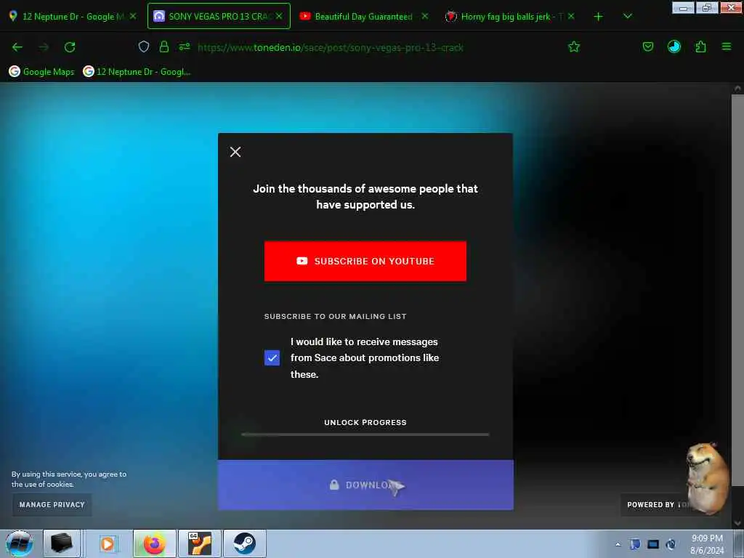Viewport: 744px width, 558px height.
Task: Open site permissions icon in address bar
Action: click(185, 46)
